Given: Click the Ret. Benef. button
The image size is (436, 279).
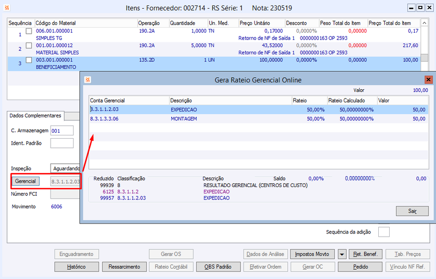Looking at the screenshot, I should point(365,254).
